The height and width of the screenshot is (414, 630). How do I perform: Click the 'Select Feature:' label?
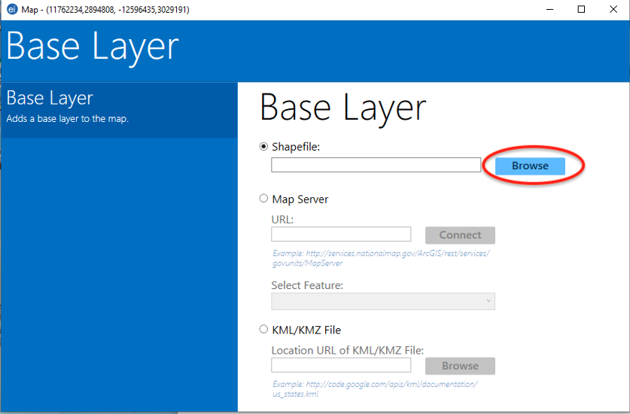pos(307,285)
